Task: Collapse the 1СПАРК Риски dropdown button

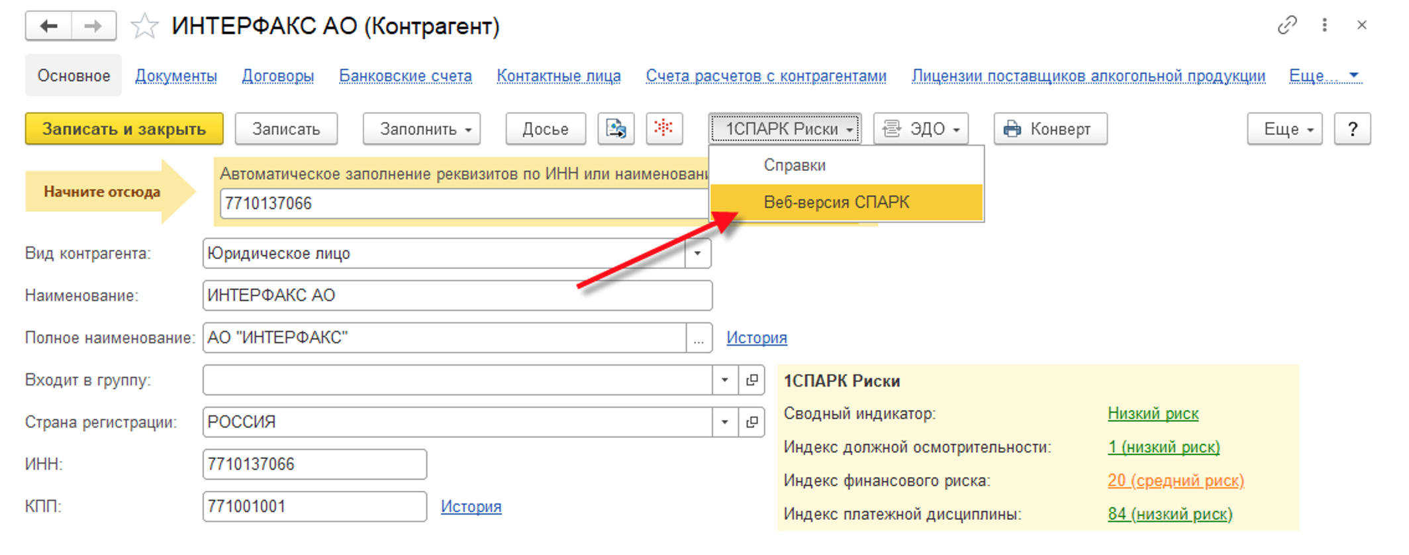Action: 785,128
